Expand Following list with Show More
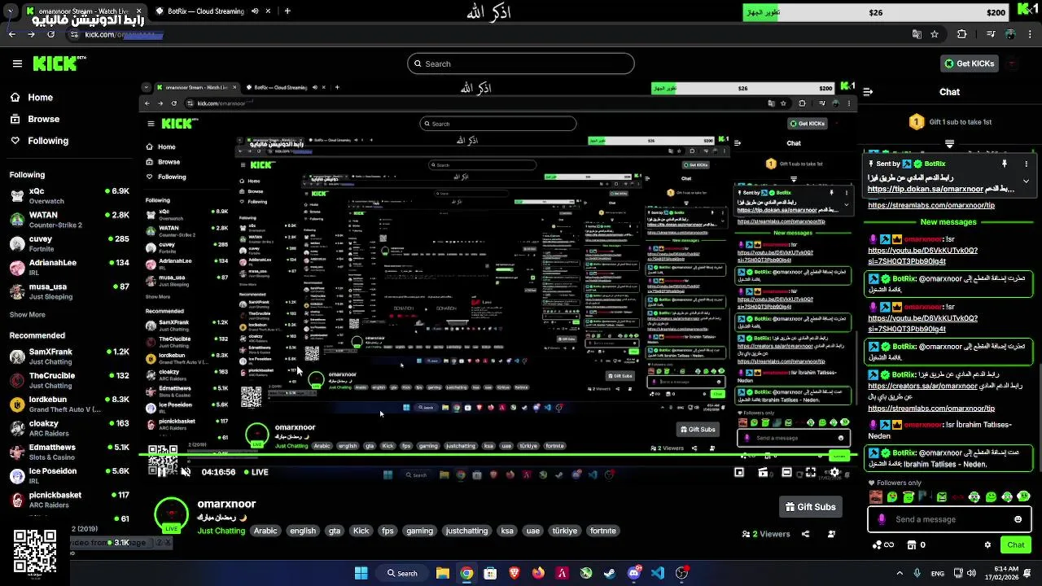This screenshot has width=1042, height=586. pos(28,314)
